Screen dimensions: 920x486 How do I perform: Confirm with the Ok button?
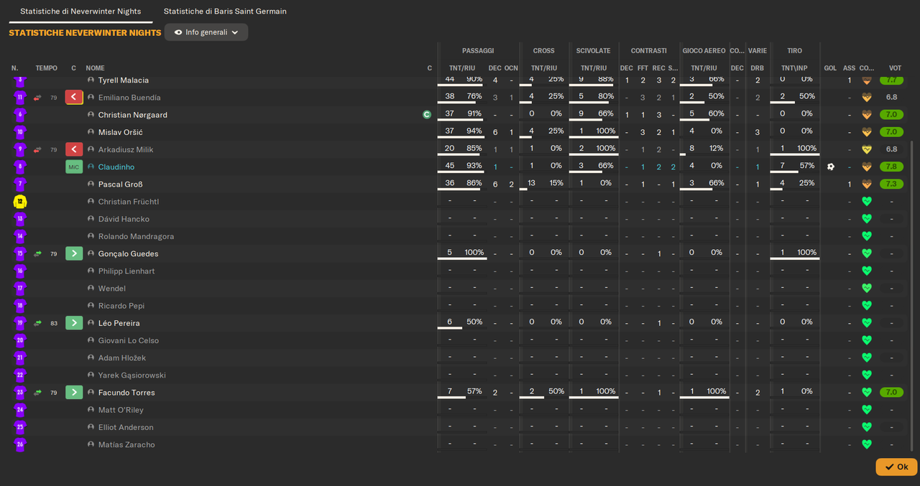pyautogui.click(x=896, y=467)
